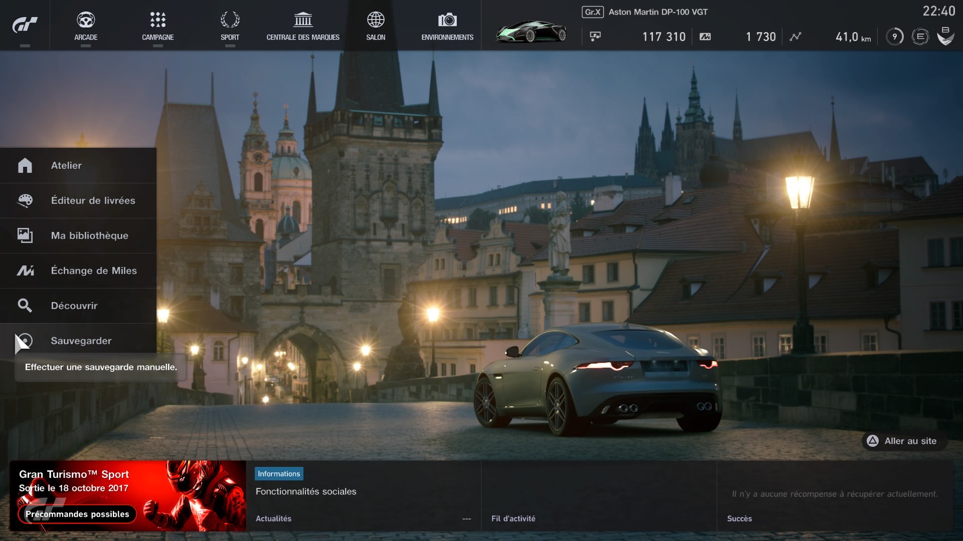Click the distance graph icon
Viewport: 963px width, 541px height.
point(795,37)
